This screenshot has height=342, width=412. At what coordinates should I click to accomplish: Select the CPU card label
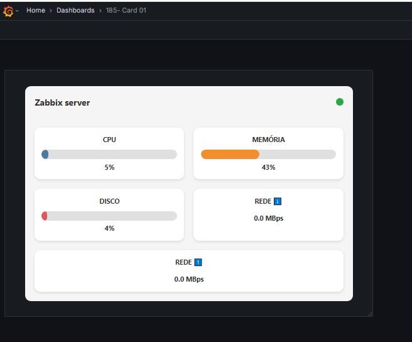(109, 140)
